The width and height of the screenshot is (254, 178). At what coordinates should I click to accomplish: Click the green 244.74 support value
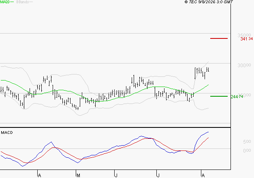click(x=237, y=97)
